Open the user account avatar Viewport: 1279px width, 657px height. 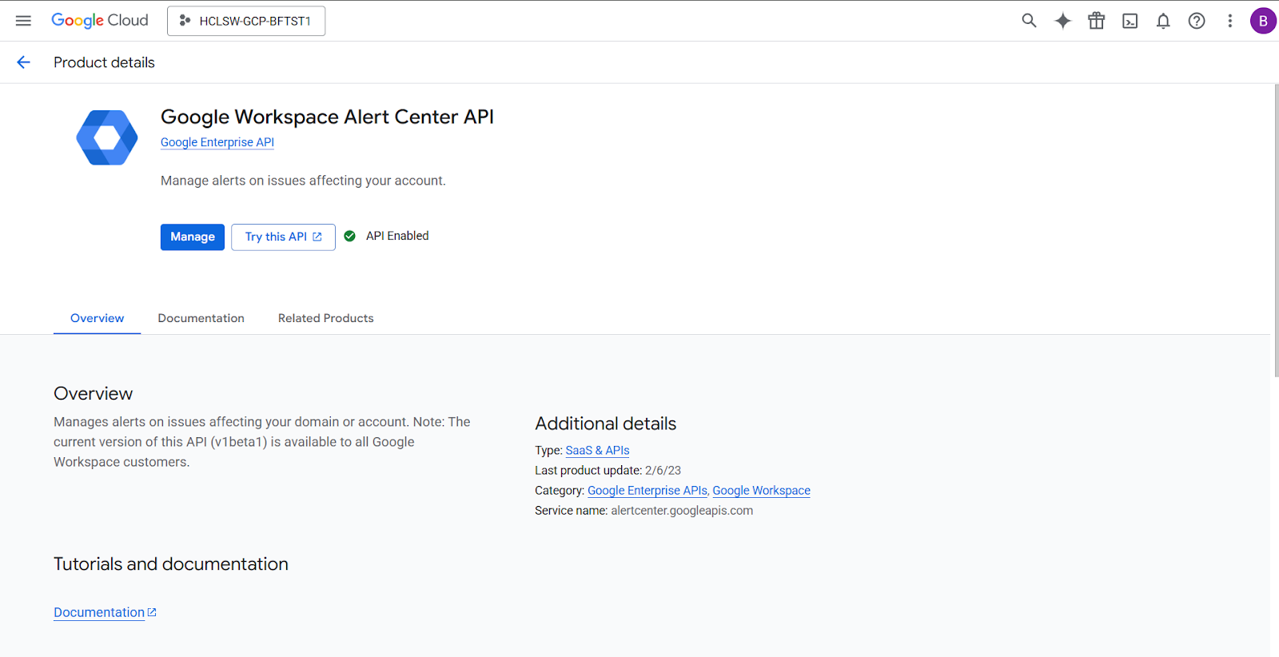pyautogui.click(x=1262, y=21)
